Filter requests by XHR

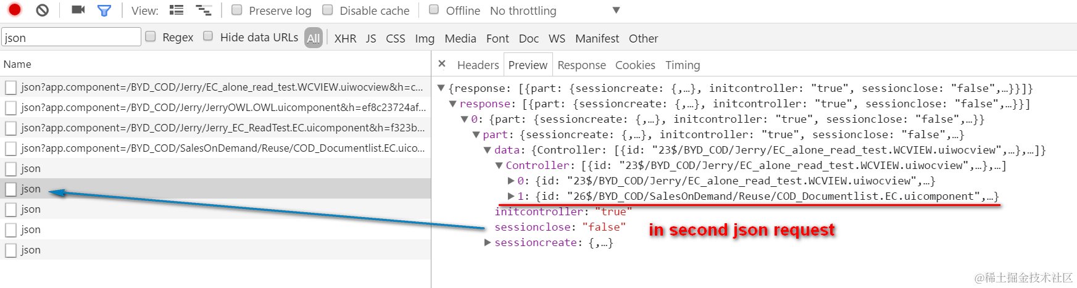(x=345, y=38)
